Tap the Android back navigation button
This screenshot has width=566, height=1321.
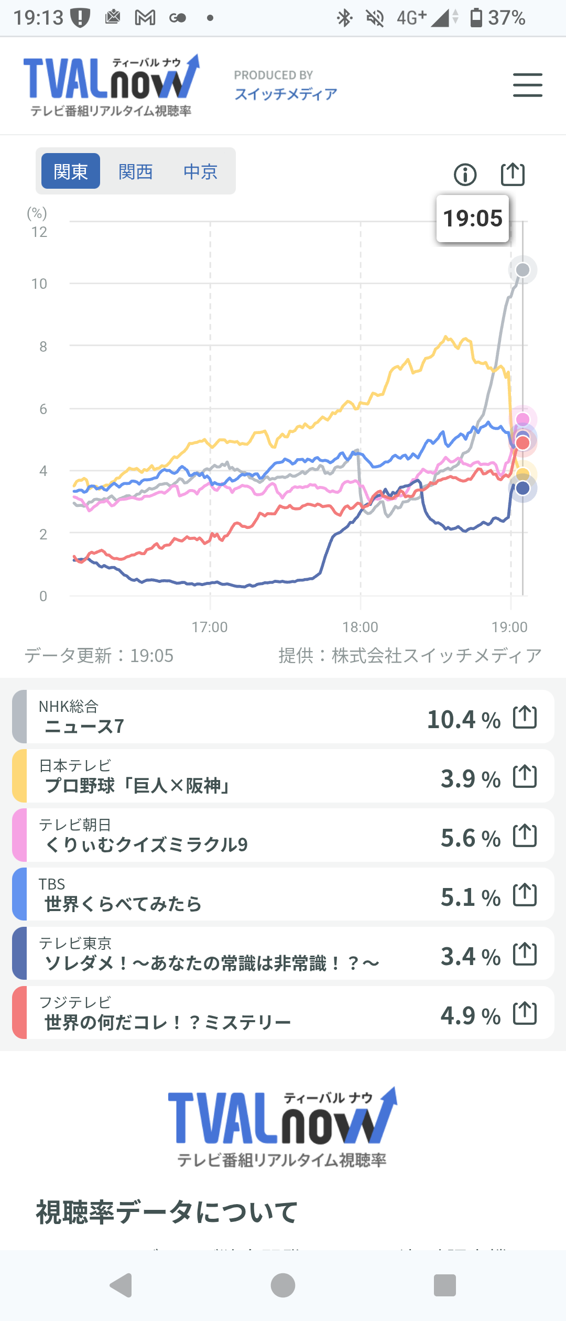click(121, 1285)
